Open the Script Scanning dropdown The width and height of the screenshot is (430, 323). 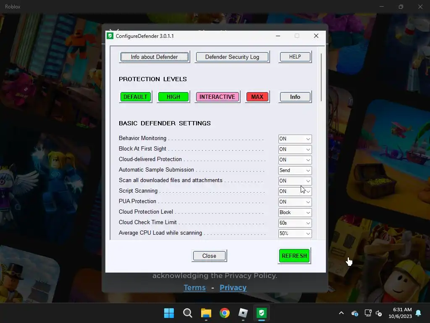(x=295, y=191)
